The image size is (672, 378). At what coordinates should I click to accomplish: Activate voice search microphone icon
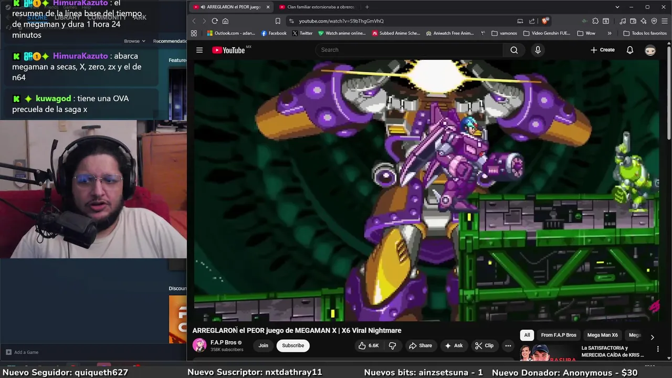pos(537,50)
